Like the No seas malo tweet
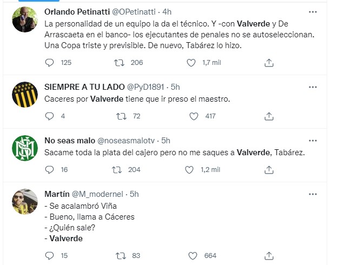Image resolution: width=338 pixels, height=265 pixels. click(190, 170)
